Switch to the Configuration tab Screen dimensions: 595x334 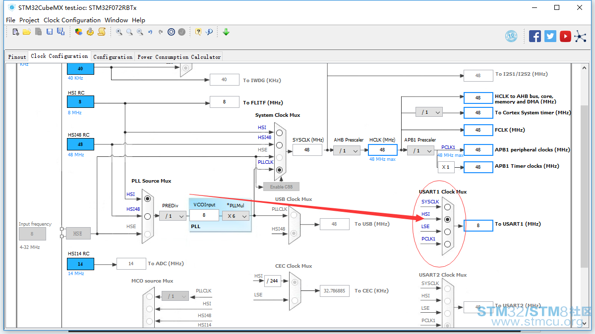tap(113, 57)
